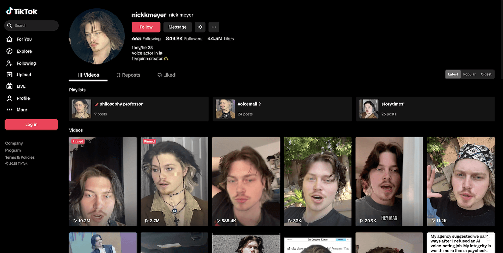Open the three-dot profile options button
Image resolution: width=503 pixels, height=253 pixels.
[x=214, y=27]
